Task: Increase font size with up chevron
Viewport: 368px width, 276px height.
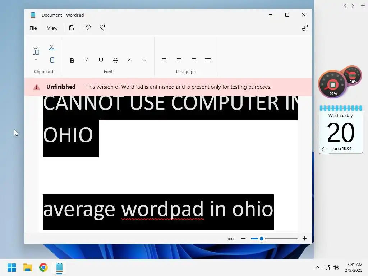Action: pyautogui.click(x=129, y=60)
